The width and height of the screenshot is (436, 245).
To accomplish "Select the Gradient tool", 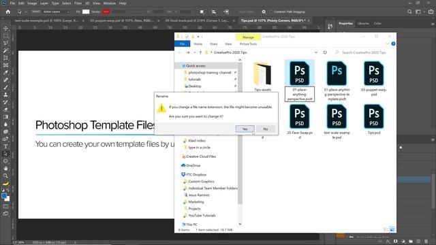I will pyautogui.click(x=5, y=116).
